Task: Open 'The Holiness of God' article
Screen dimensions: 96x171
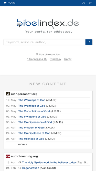Action: [x=31, y=139]
